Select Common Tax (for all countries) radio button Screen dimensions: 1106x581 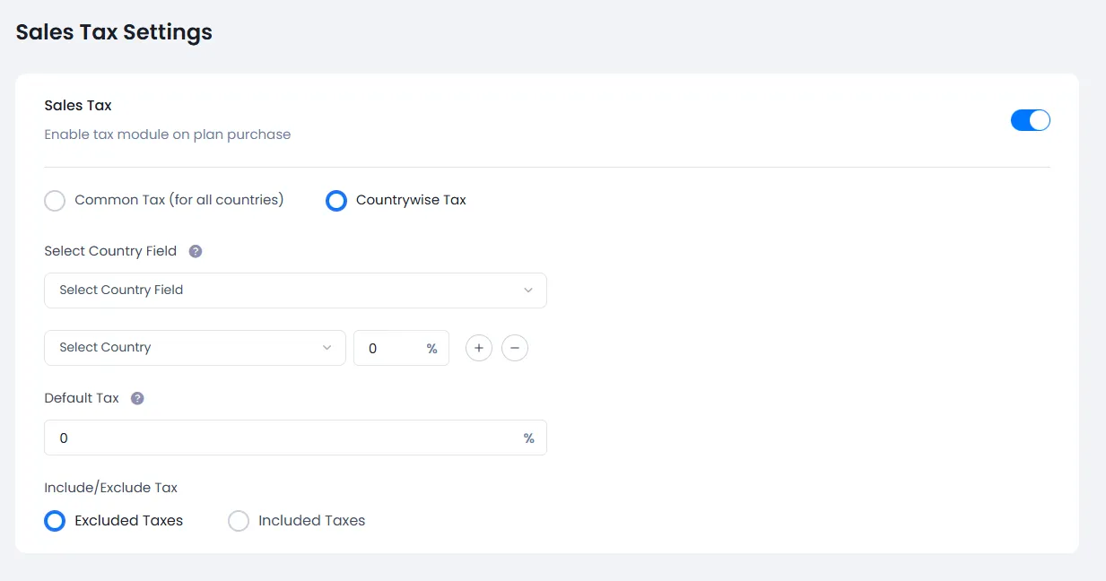point(56,201)
